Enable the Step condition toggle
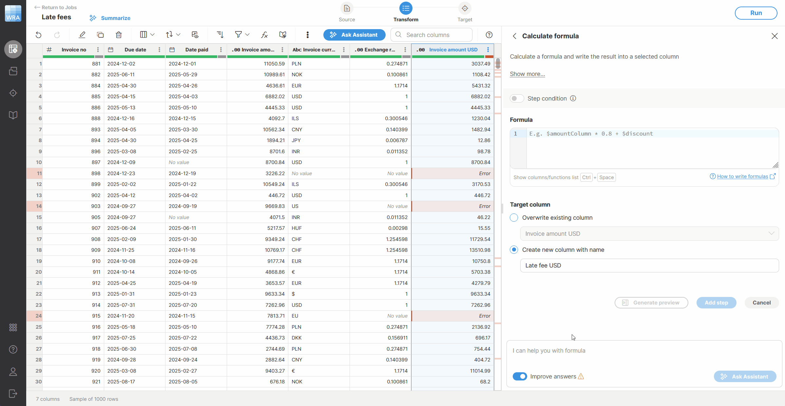The width and height of the screenshot is (785, 406). (x=517, y=98)
